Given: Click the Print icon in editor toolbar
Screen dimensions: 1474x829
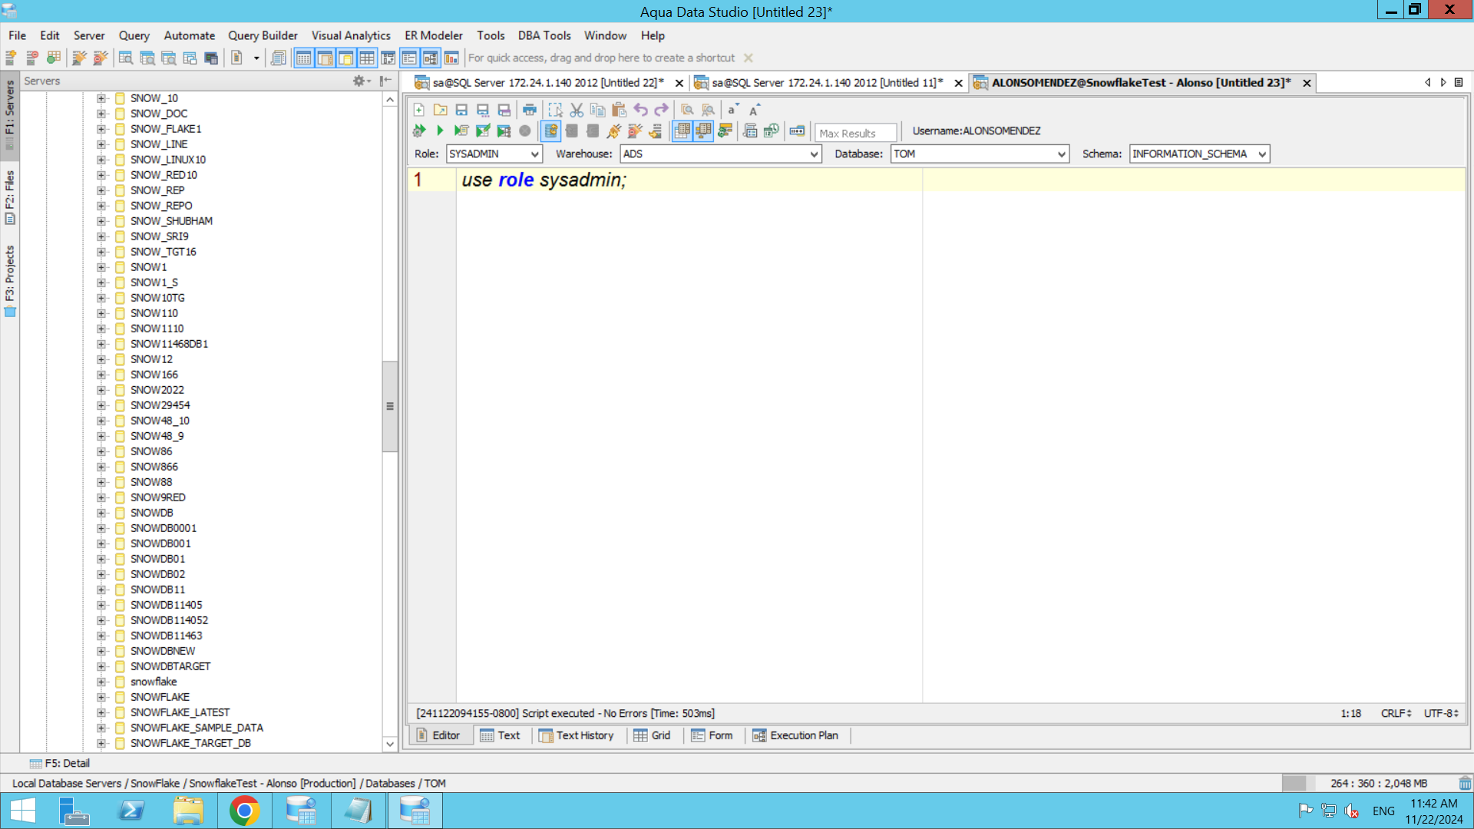Looking at the screenshot, I should 530,110.
